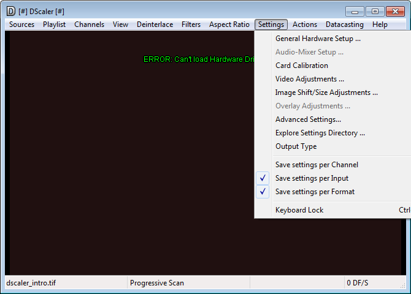Open the Filters menu

coord(191,24)
